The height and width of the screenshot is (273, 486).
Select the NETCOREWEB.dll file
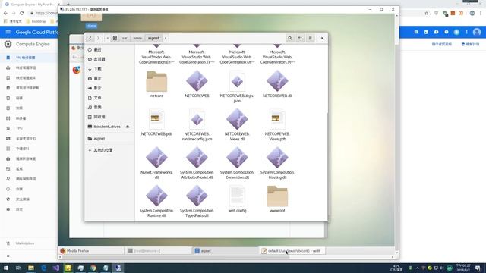pyautogui.click(x=277, y=84)
